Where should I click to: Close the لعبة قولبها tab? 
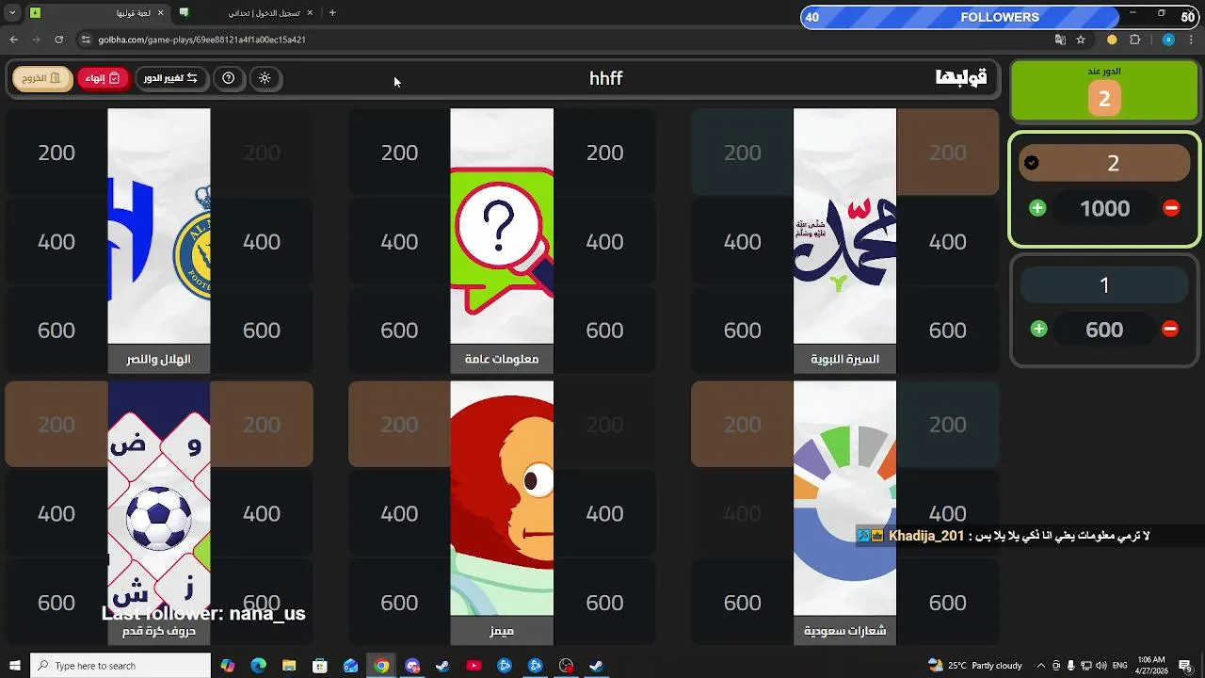[x=160, y=13]
